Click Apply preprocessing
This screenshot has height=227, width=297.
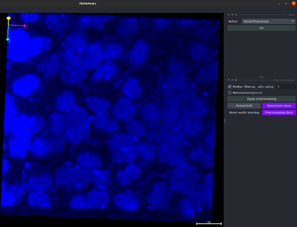coord(261,99)
